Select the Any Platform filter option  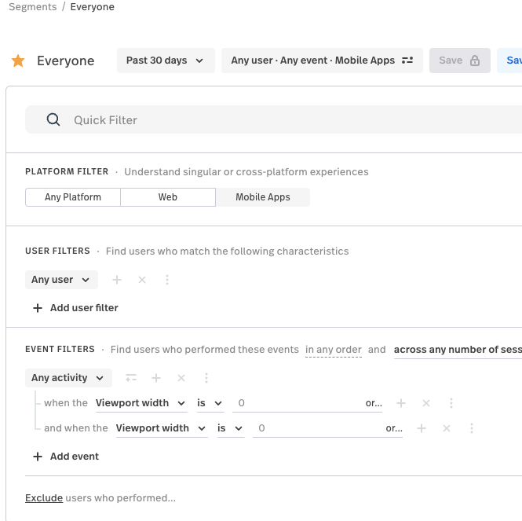[x=73, y=197]
